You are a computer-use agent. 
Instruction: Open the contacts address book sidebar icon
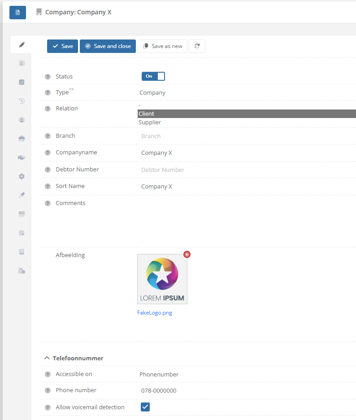click(x=22, y=63)
